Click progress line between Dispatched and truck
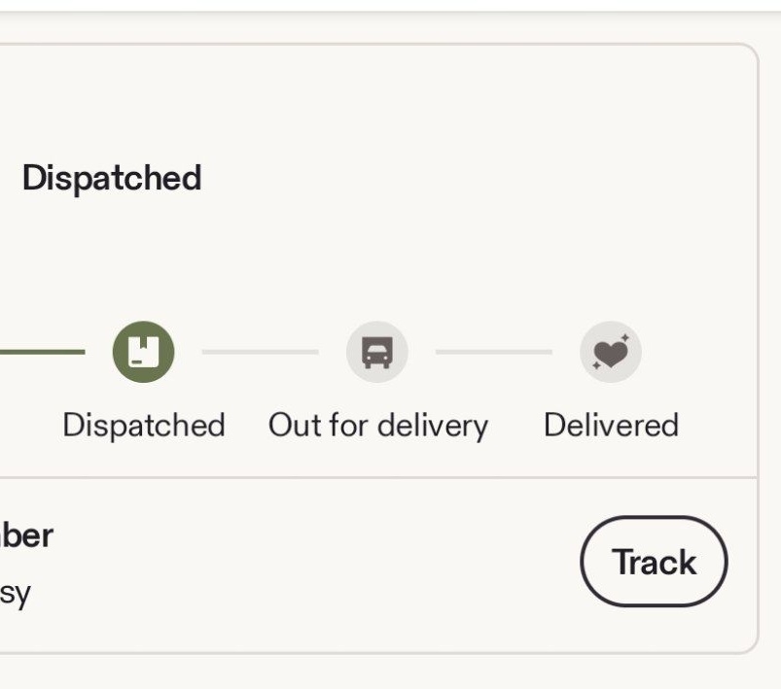Screen dimensions: 781x689 coord(260,351)
